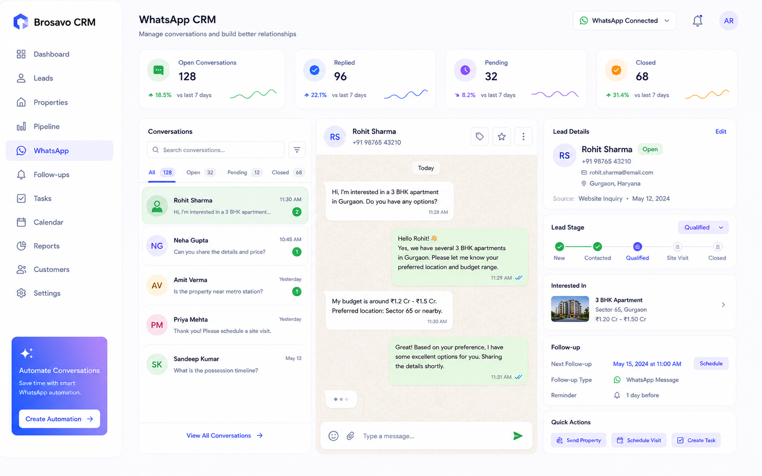Viewport: 762px width, 476px height.
Task: Open Priya Mehta conversation
Action: [x=225, y=325]
